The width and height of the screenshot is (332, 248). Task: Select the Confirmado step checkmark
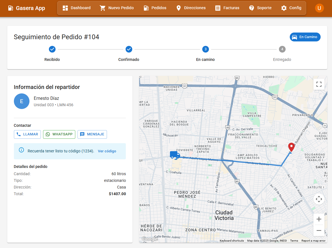click(x=129, y=49)
